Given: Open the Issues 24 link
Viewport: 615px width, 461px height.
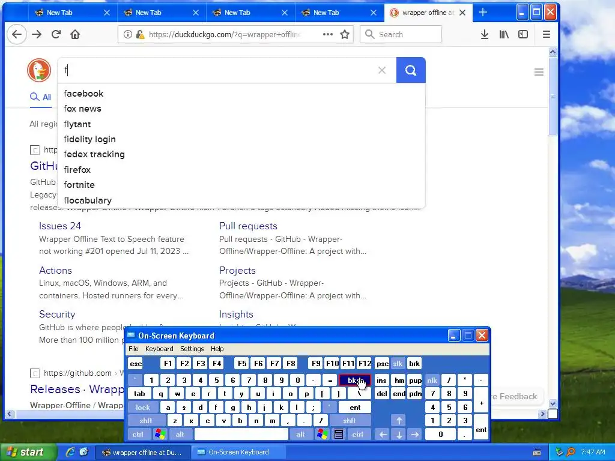Looking at the screenshot, I should [x=60, y=226].
